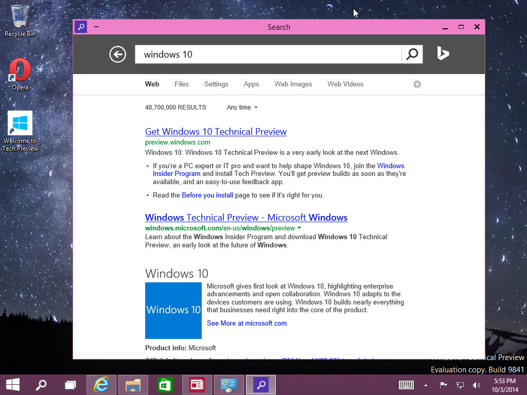The width and height of the screenshot is (527, 395).
Task: Click the Product info: Microsoft text
Action: [x=180, y=348]
